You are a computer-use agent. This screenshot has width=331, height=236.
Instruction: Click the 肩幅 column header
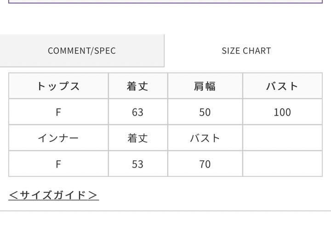click(x=205, y=86)
